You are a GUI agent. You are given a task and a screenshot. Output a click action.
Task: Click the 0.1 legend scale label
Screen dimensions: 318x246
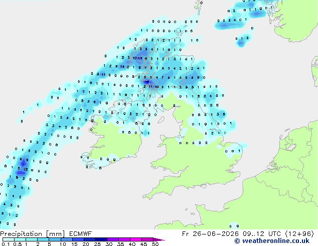6,244
